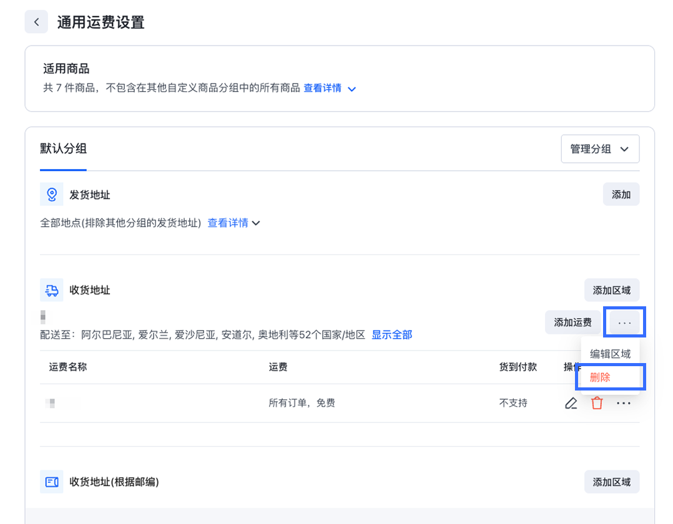This screenshot has height=524, width=673.
Task: Click the pencil edit icon in the shipping rate row
Action: [x=571, y=403]
